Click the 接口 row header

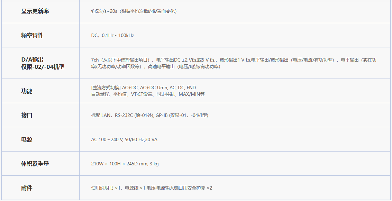point(27,116)
